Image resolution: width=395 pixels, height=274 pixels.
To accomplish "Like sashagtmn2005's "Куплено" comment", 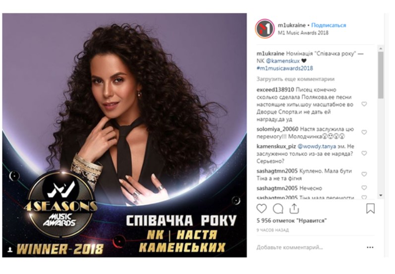I will (x=364, y=174).
